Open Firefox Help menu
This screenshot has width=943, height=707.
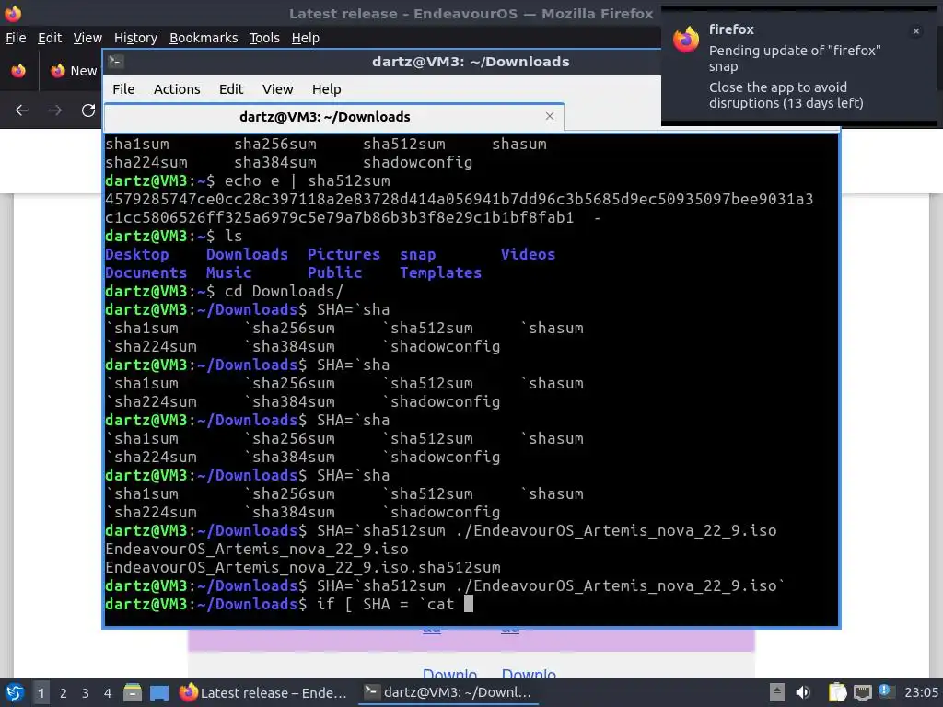click(x=306, y=38)
